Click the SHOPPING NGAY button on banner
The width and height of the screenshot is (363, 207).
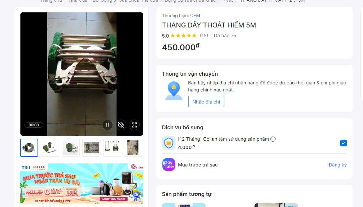[114, 199]
